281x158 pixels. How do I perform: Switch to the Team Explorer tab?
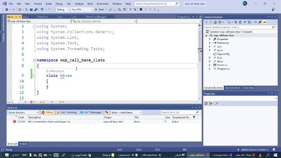[233, 88]
